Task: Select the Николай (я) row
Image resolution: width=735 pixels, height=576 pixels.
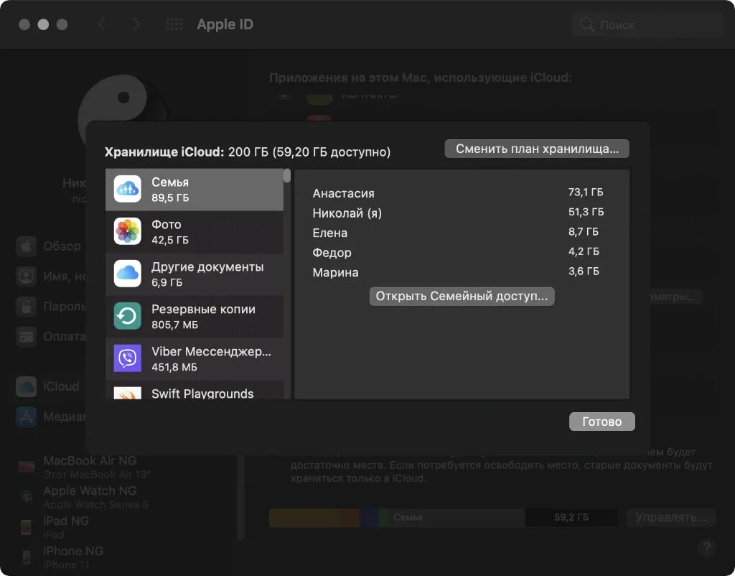Action: click(462, 213)
